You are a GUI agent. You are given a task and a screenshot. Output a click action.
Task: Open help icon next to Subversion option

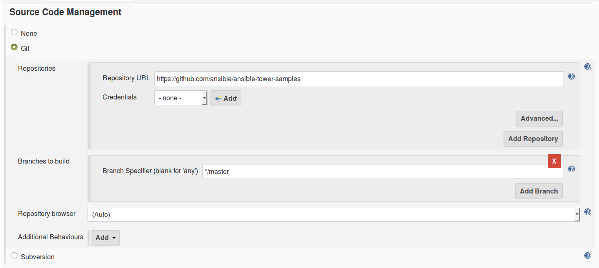pos(588,256)
